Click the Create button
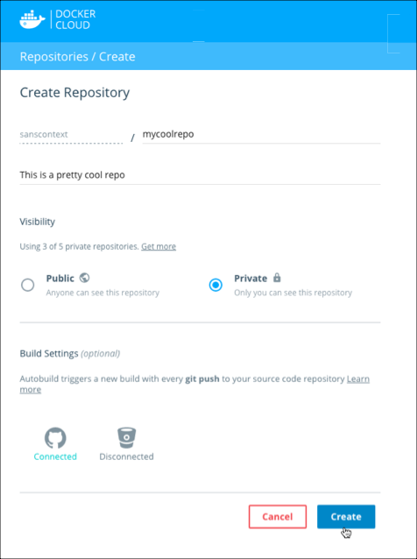 (346, 517)
